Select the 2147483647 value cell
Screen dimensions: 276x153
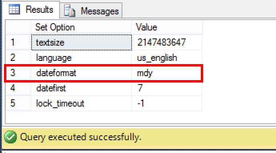(167, 42)
